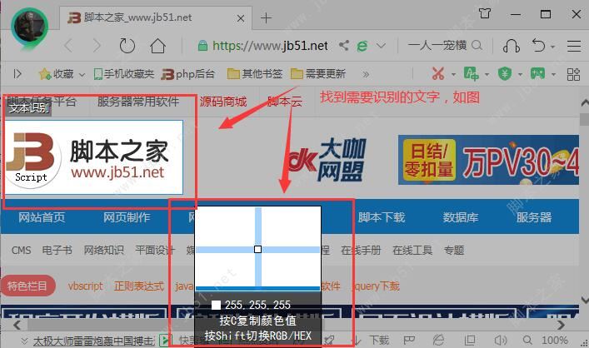Screen dimensions: 589x348
Task: Click the 大咖网盟 banner advertisement
Action: (326, 160)
